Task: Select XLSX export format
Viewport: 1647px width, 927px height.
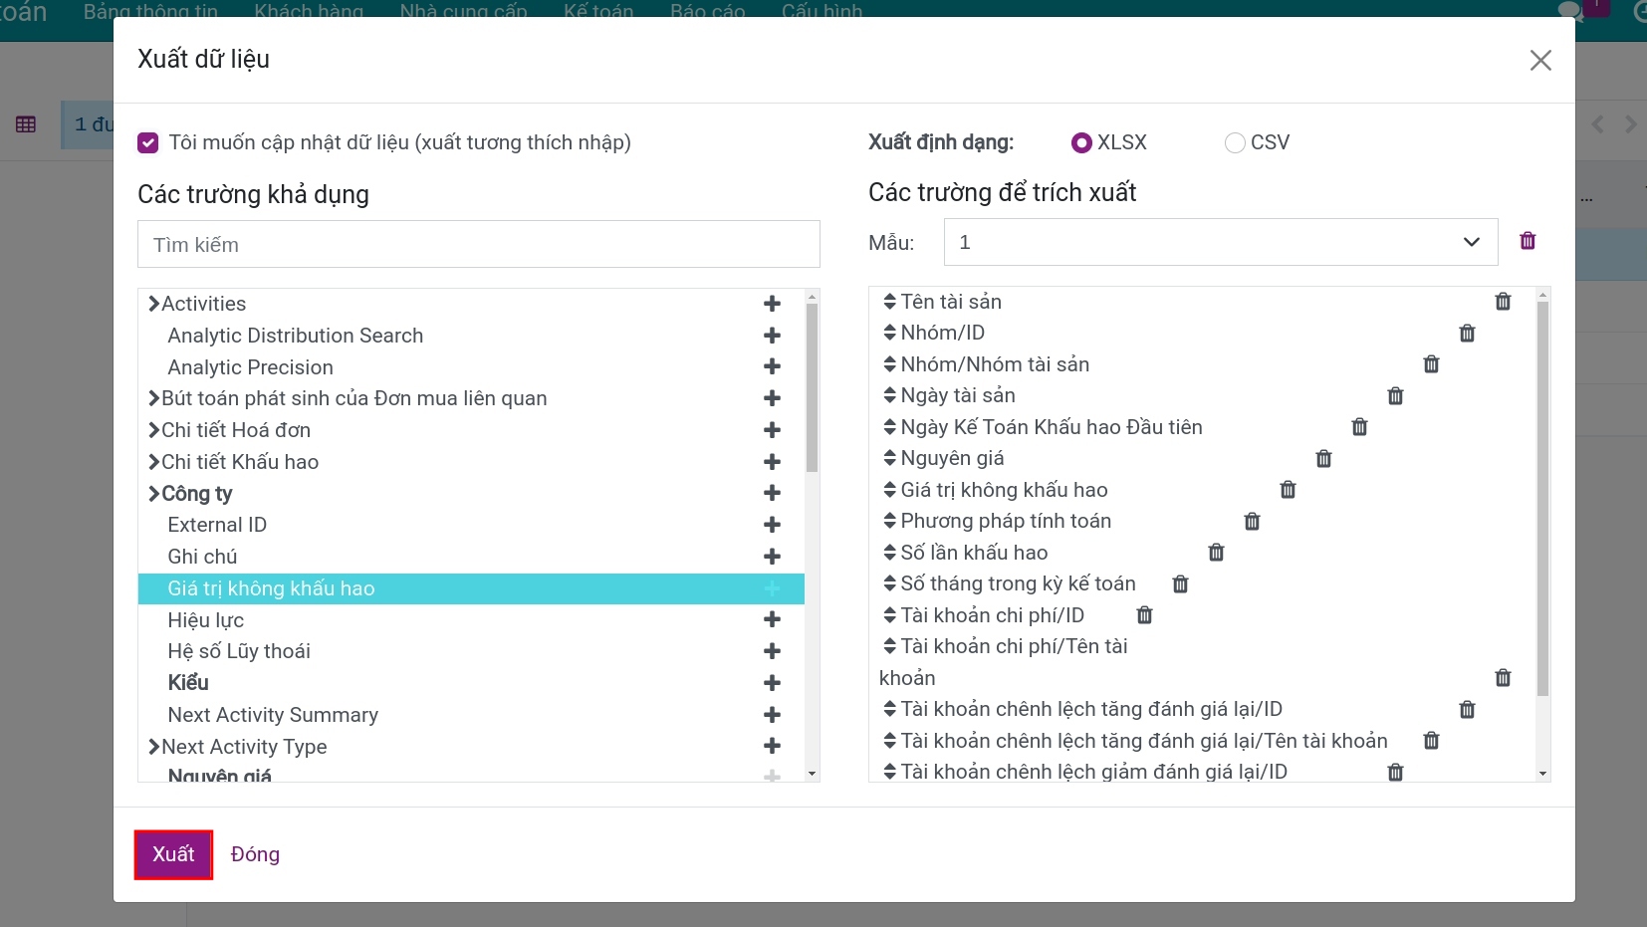Action: [x=1081, y=142]
